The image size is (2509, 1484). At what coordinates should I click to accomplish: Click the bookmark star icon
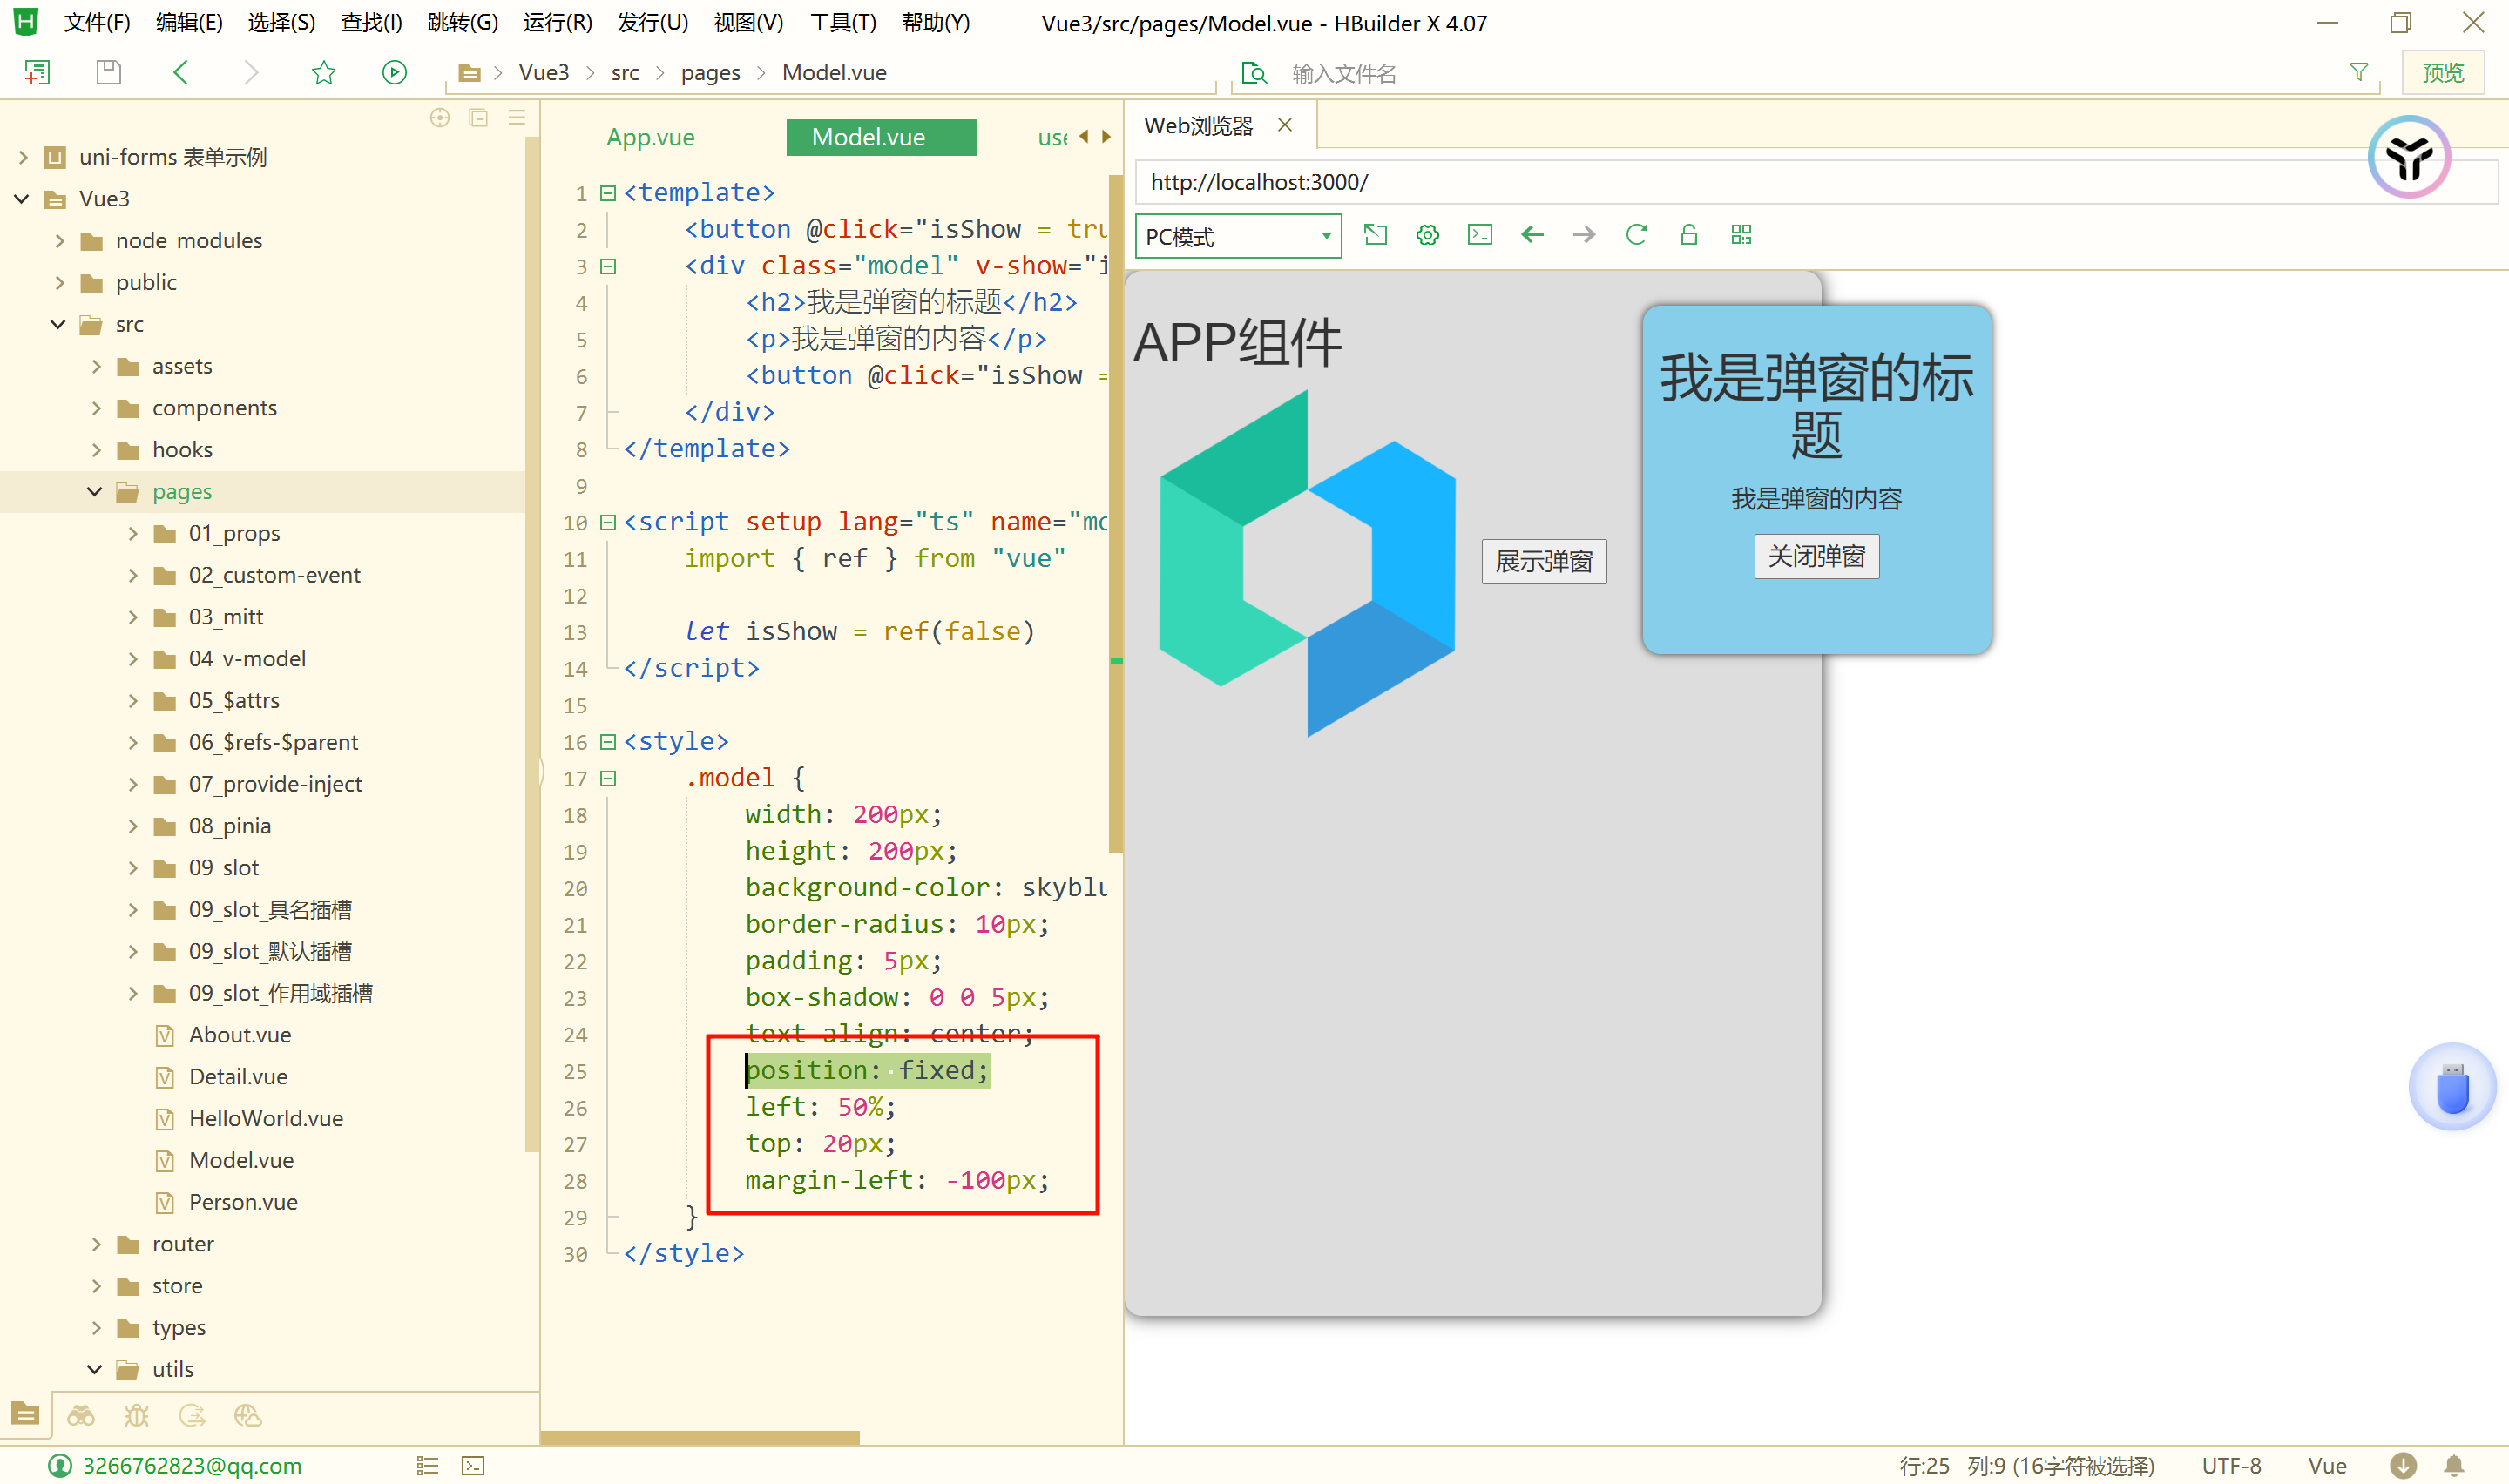(x=323, y=72)
